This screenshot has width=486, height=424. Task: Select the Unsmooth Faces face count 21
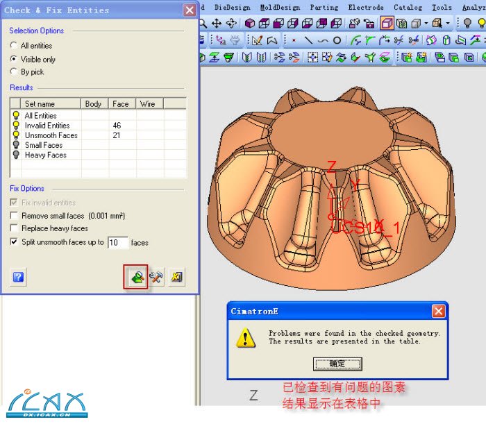click(117, 135)
